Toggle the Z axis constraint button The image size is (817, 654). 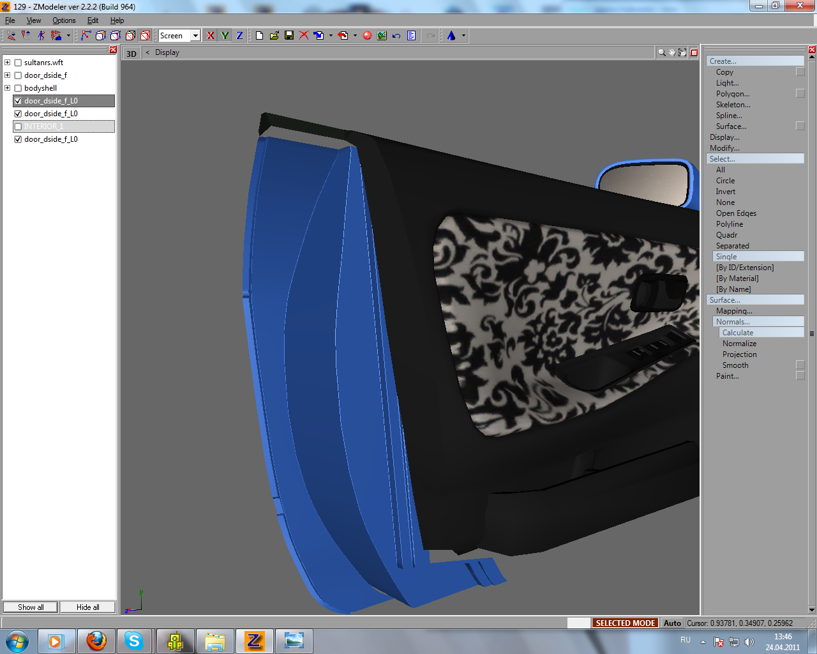[239, 36]
